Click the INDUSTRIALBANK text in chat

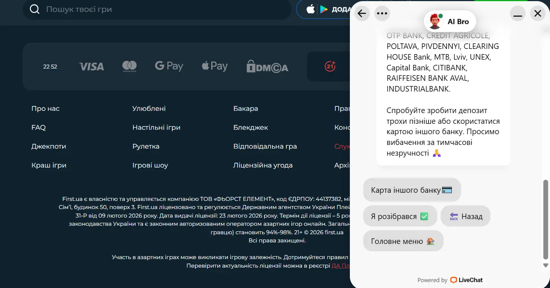[x=418, y=89]
